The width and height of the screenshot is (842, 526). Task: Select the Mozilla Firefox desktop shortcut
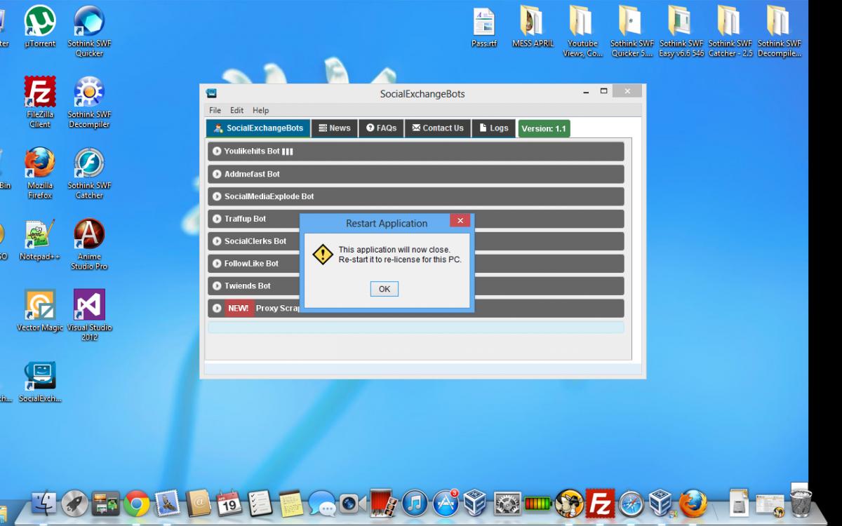[x=40, y=173]
